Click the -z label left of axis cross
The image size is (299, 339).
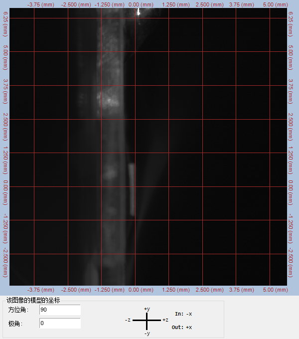tap(128, 320)
